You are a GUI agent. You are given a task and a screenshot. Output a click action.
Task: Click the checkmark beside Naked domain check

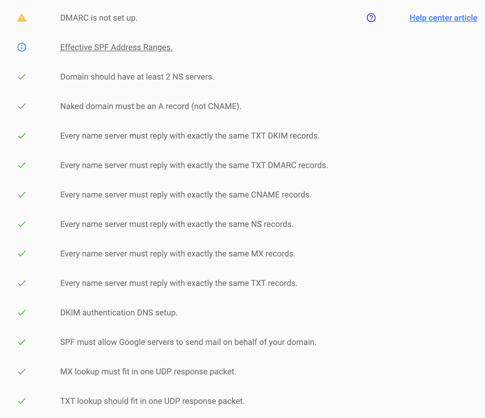click(x=22, y=106)
